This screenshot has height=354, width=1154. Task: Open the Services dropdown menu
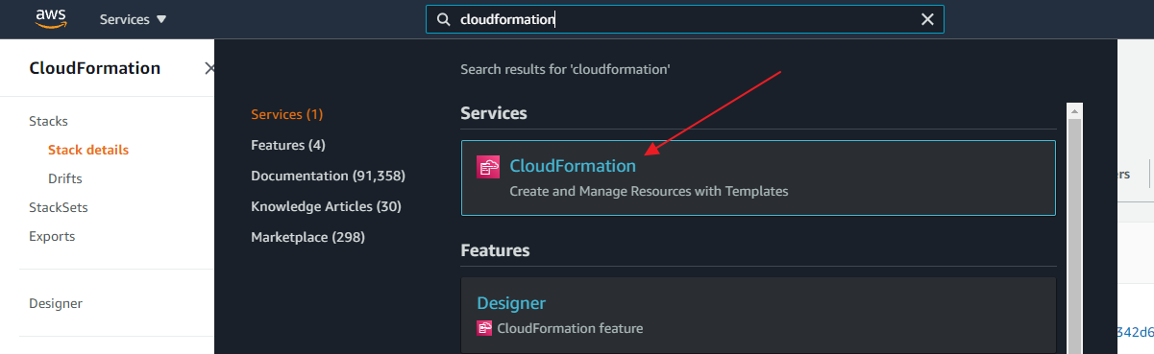133,19
